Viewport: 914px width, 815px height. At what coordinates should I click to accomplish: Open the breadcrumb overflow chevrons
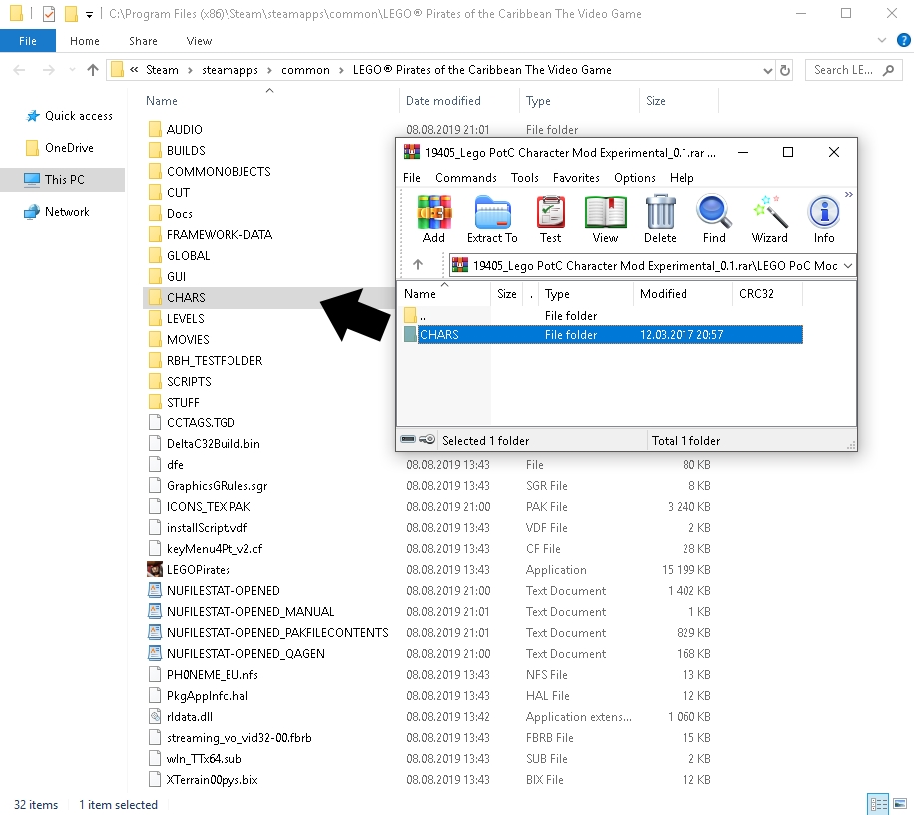click(134, 70)
